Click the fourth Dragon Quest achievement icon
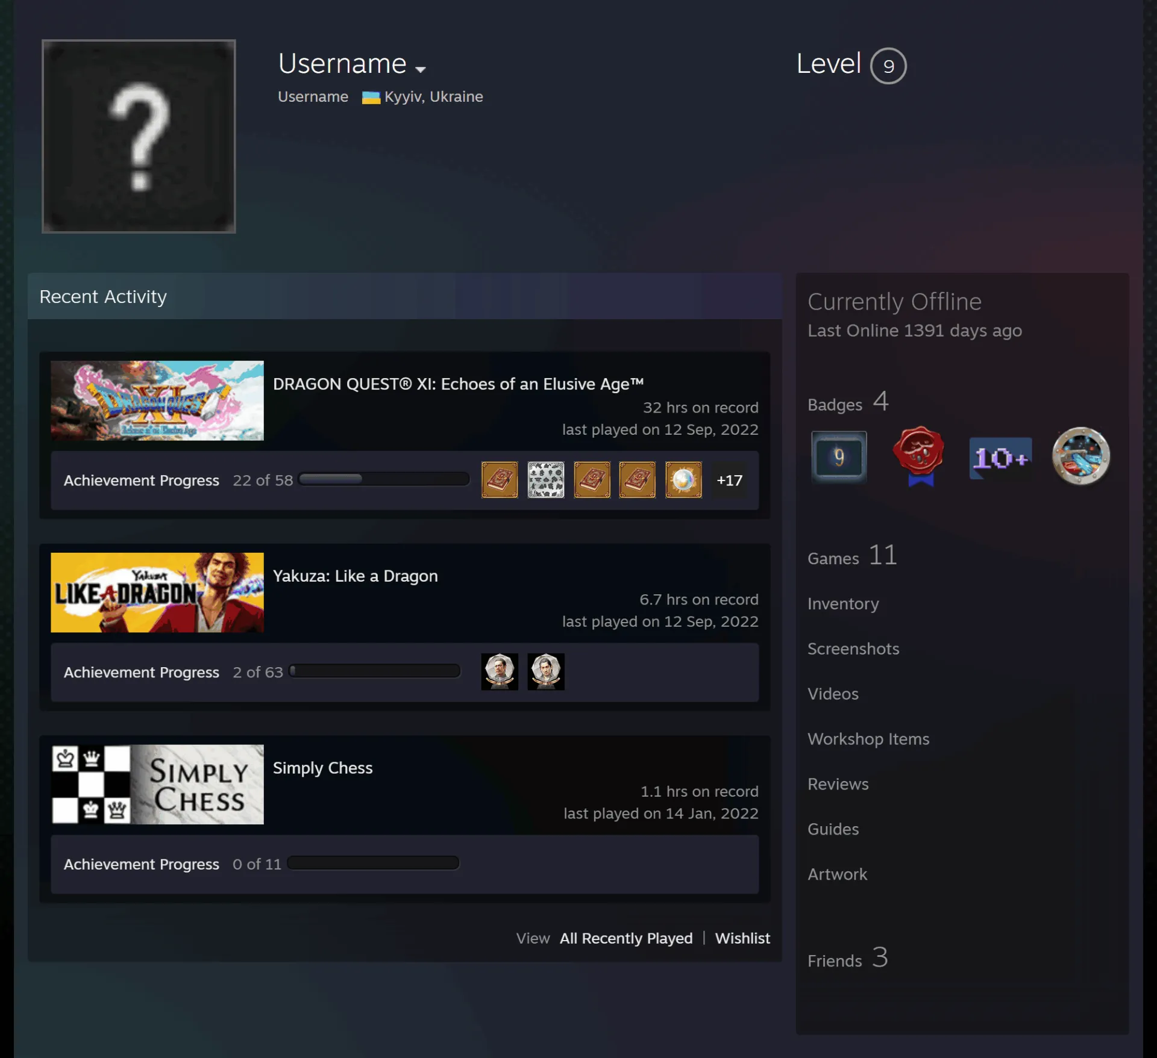1157x1058 pixels. coord(638,480)
